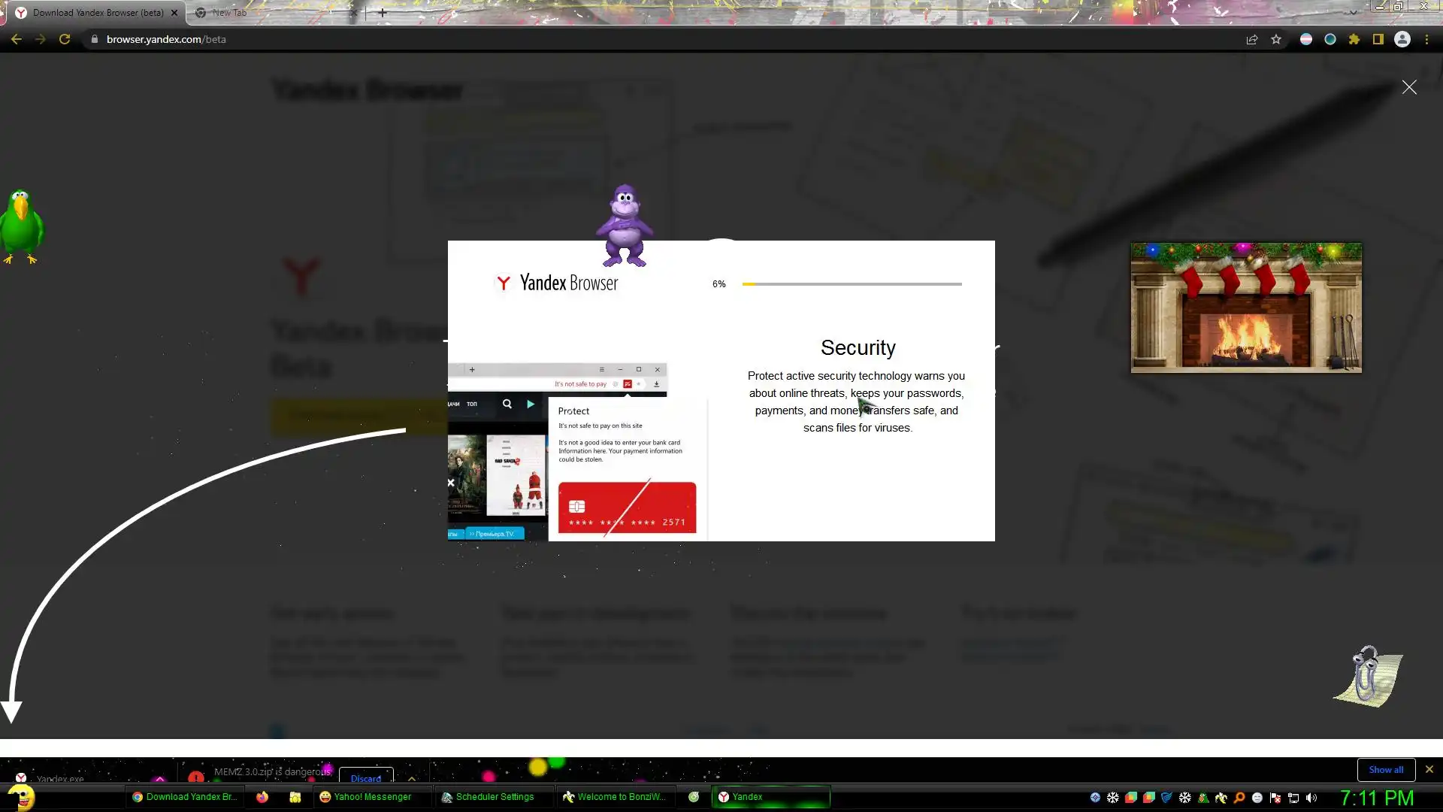Open the Chrome three-dot menu
This screenshot has width=1443, height=812.
[x=1426, y=39]
